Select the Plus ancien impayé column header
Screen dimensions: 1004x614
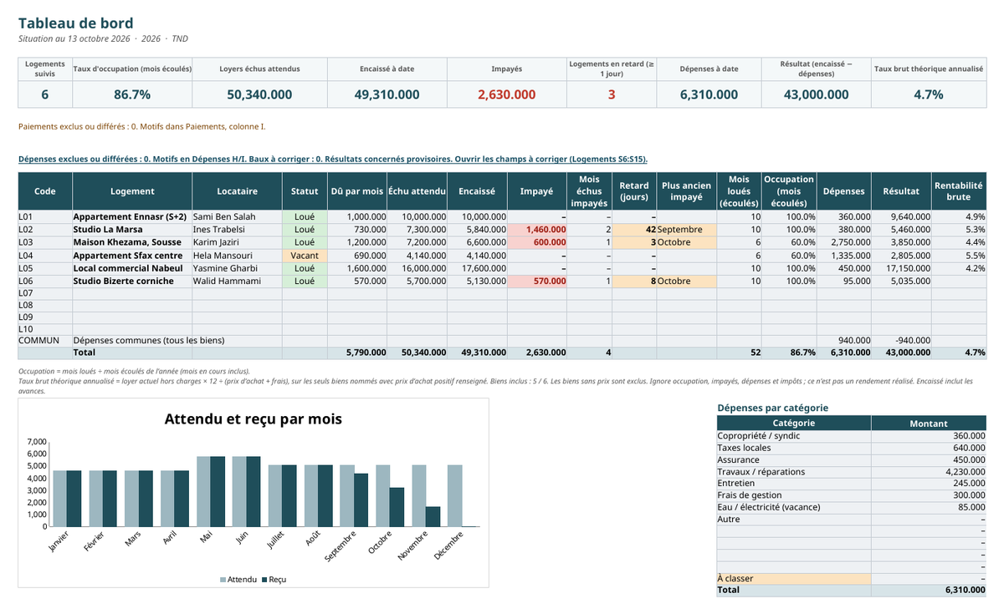tap(686, 191)
